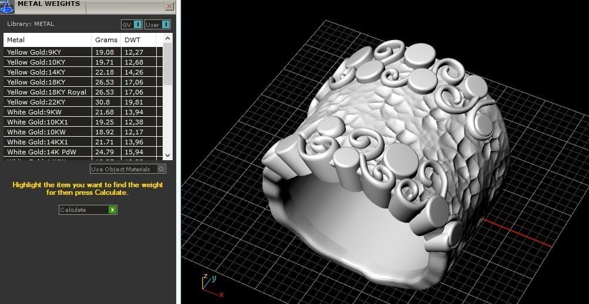Click the 24.79 grams value
The width and height of the screenshot is (589, 304).
pyautogui.click(x=104, y=152)
